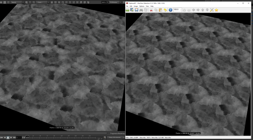The image size is (253, 140).
Task: Toggle render region crop icon
Action: pos(34,2)
